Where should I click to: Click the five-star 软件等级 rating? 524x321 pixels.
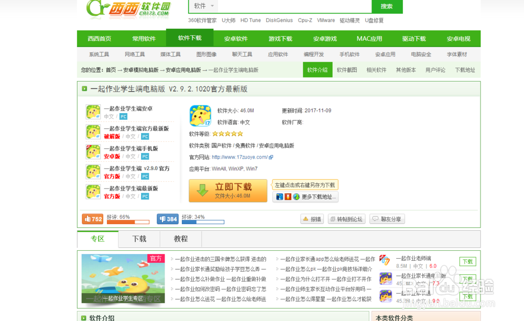coord(227,134)
